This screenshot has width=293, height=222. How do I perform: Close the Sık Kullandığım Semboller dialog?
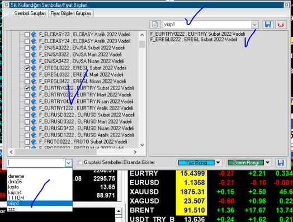coord(286,5)
